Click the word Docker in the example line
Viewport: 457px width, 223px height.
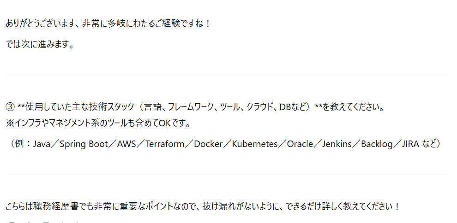click(x=208, y=144)
